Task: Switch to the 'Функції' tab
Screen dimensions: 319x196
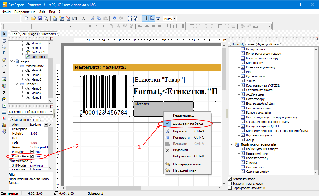Action: pyautogui.click(x=262, y=44)
